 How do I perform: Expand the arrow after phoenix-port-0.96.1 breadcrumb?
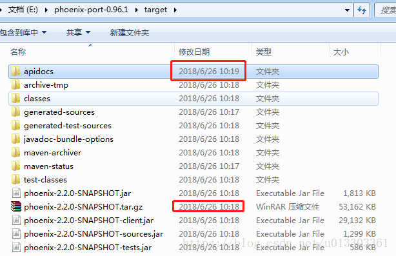click(x=137, y=10)
